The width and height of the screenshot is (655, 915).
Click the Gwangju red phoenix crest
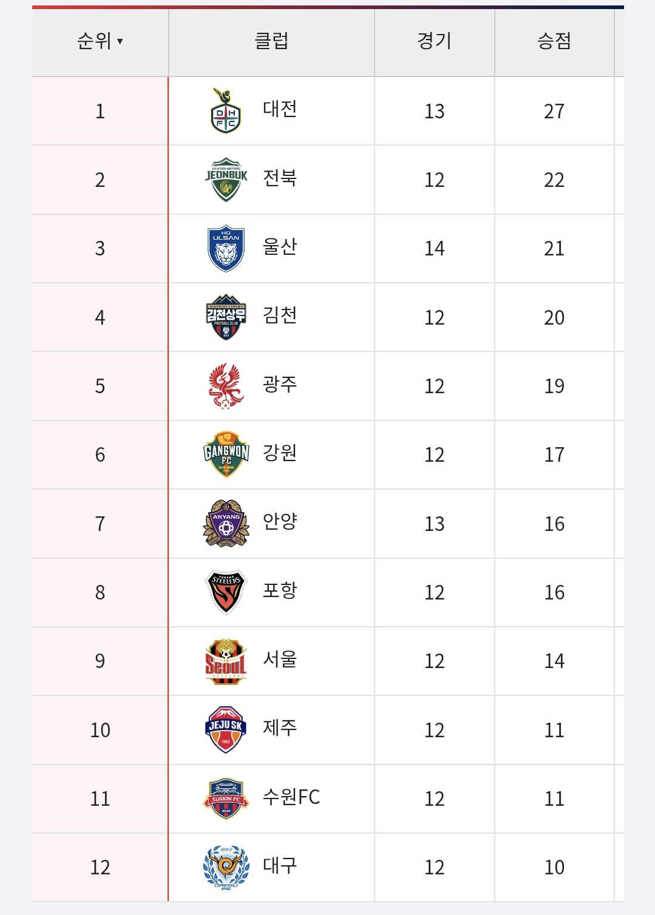coord(226,386)
